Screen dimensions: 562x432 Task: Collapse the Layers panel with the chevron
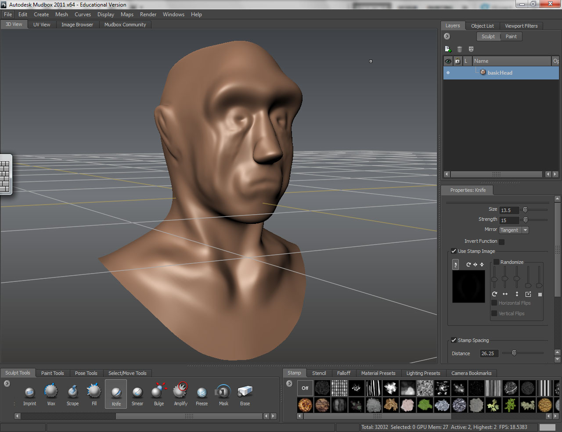coord(447,36)
